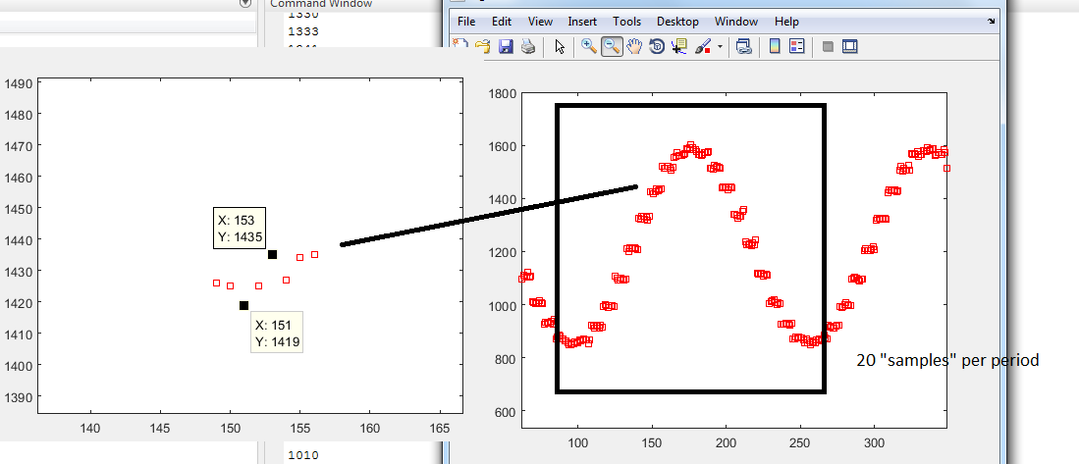The width and height of the screenshot is (1079, 464).
Task: Click the Show Plot Tools and Dock icon
Action: point(850,47)
